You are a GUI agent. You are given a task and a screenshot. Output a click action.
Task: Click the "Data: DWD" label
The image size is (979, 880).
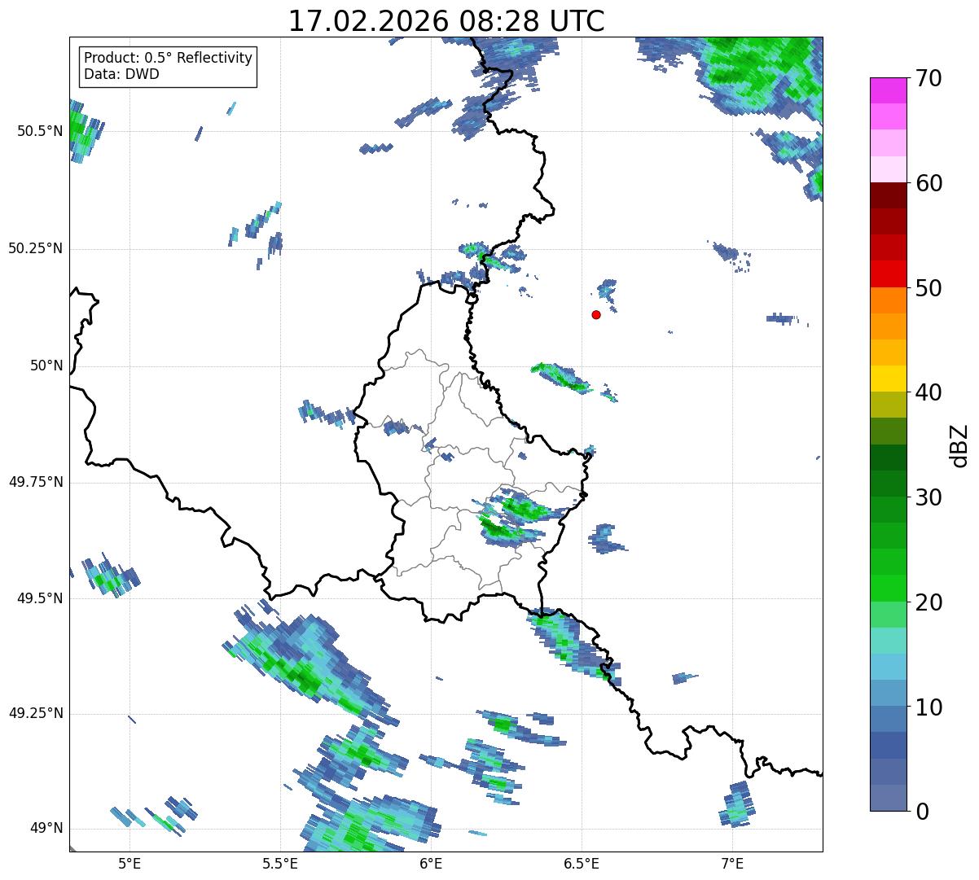click(x=122, y=75)
